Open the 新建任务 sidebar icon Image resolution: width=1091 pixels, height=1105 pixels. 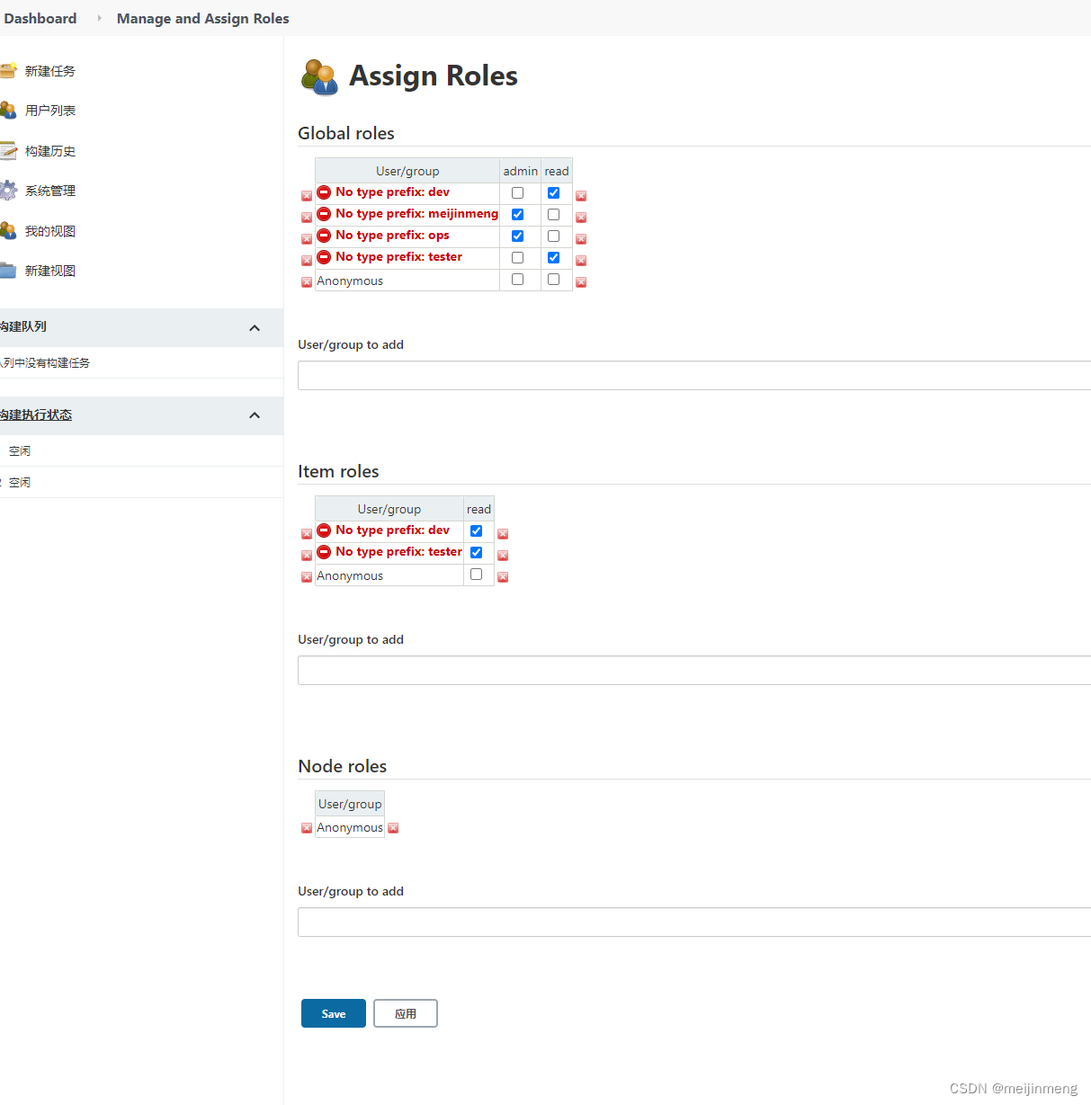(x=8, y=71)
